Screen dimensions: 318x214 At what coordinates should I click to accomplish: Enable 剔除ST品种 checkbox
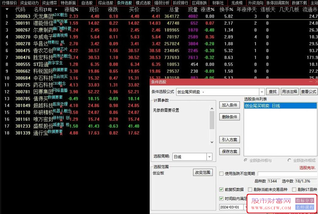click(294, 190)
